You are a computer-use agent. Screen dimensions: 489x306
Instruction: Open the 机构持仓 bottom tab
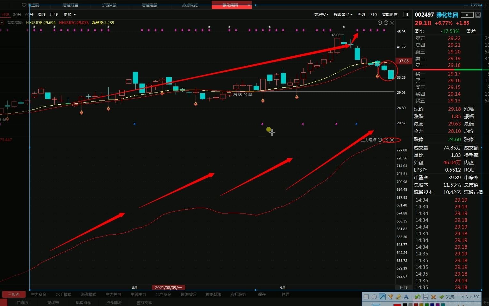point(83,302)
